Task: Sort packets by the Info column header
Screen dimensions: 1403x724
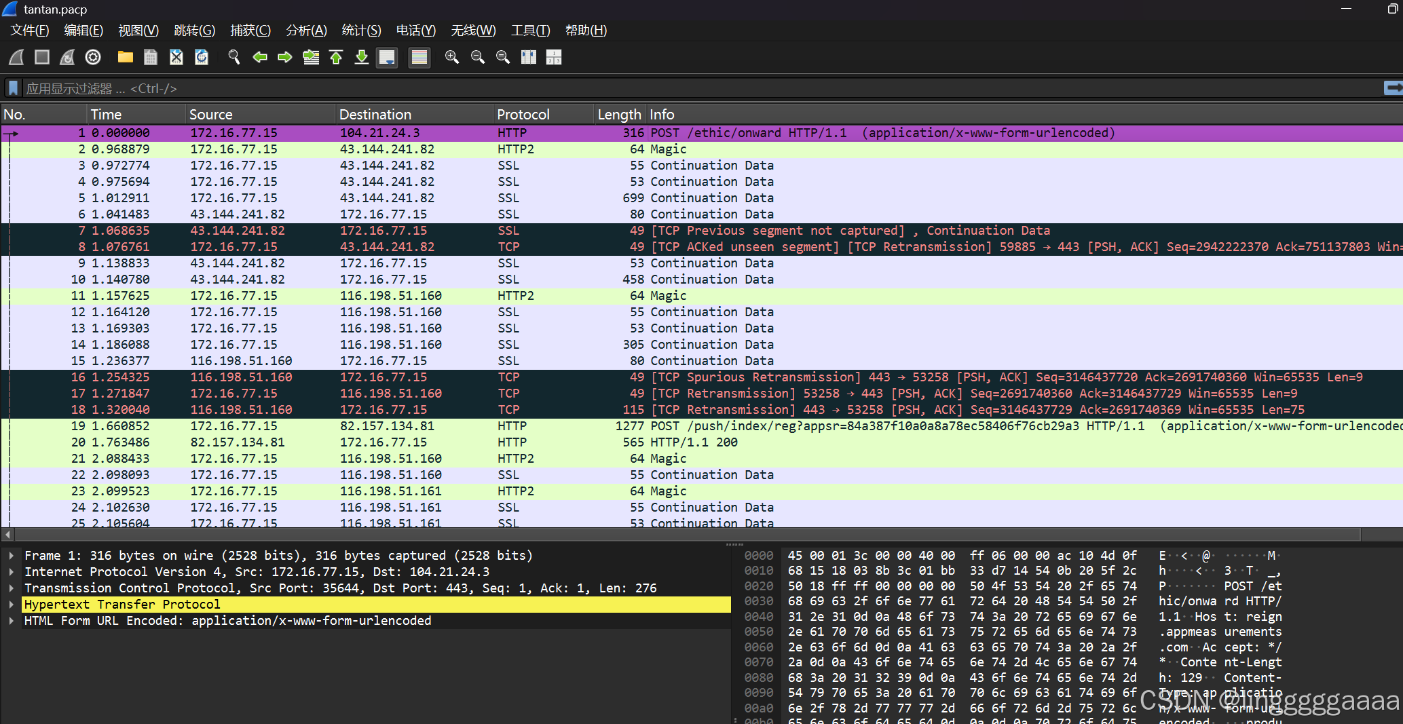Action: [1025, 114]
